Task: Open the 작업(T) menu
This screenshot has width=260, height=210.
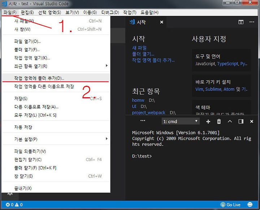Action: pyautogui.click(x=130, y=12)
